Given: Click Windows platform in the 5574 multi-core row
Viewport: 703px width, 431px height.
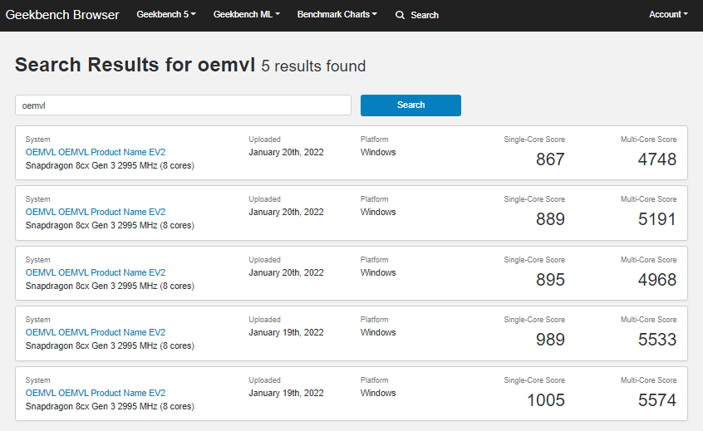Looking at the screenshot, I should pyautogui.click(x=378, y=393).
